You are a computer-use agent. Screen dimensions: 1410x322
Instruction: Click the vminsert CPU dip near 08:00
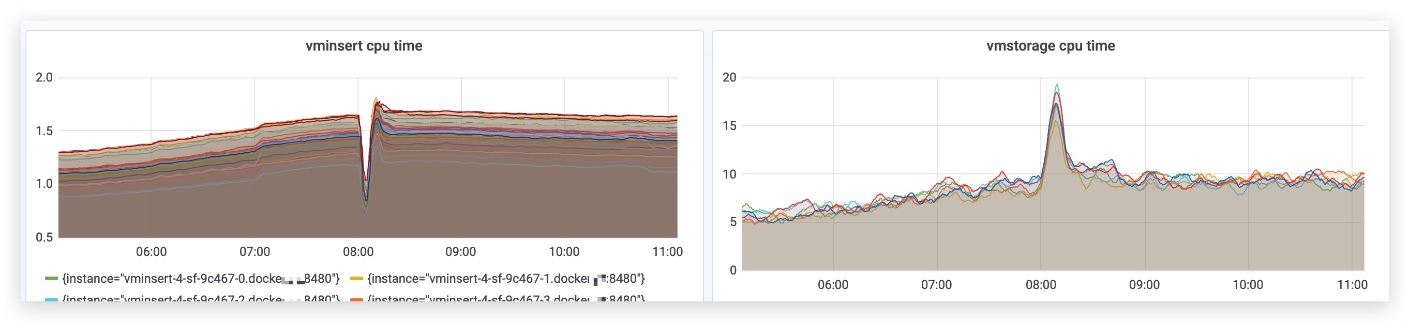click(366, 210)
